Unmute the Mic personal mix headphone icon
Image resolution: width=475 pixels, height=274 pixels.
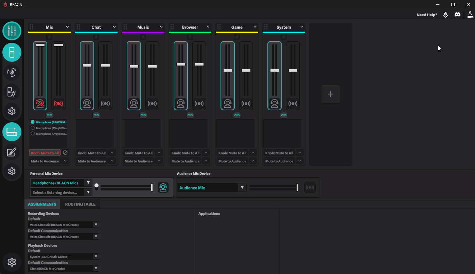pos(40,103)
